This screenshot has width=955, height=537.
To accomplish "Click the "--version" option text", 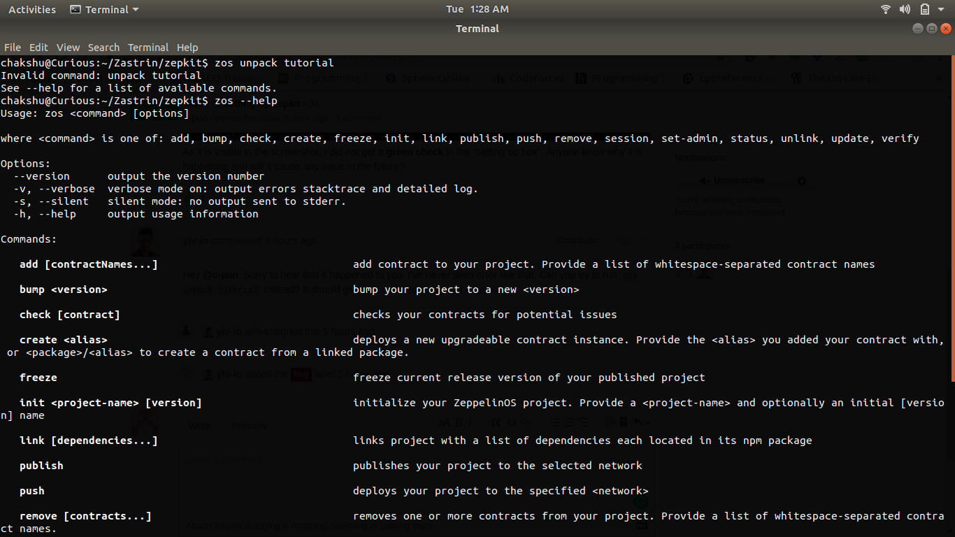I will (x=42, y=176).
